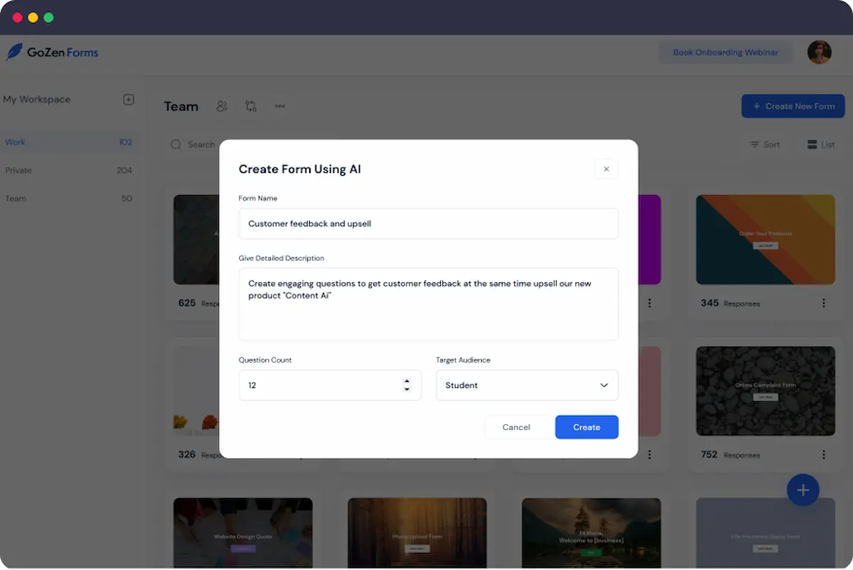Click the add workspace plus icon
The image size is (853, 570).
coord(129,100)
